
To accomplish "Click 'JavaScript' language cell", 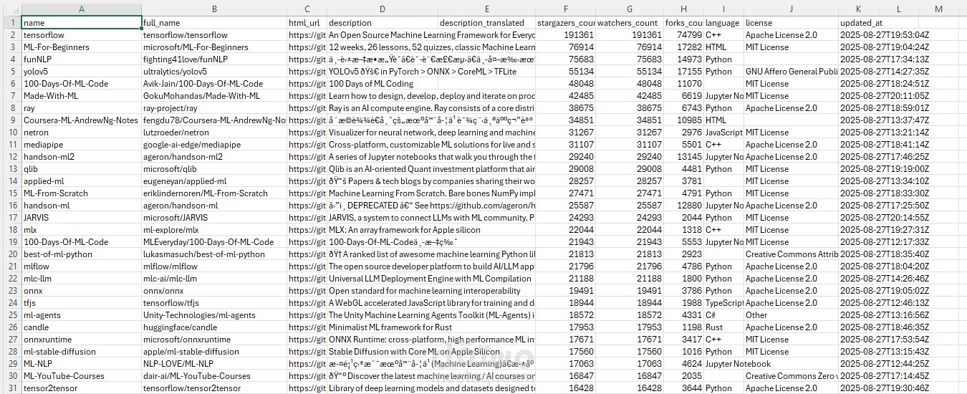I will (724, 133).
